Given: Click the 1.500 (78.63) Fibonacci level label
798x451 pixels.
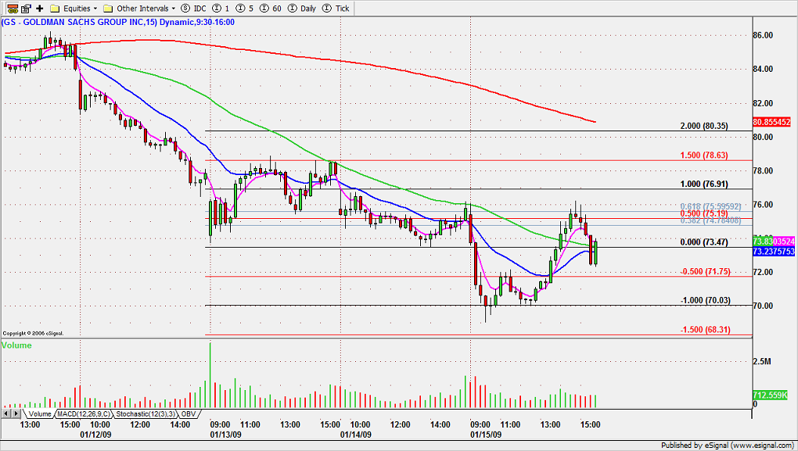Looking at the screenshot, I should pyautogui.click(x=704, y=155).
